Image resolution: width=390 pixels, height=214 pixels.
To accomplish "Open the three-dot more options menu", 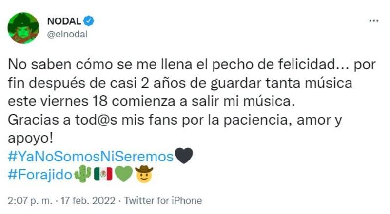I will coord(373,21).
